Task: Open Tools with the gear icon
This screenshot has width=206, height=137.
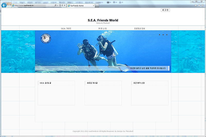Action: 203,5
